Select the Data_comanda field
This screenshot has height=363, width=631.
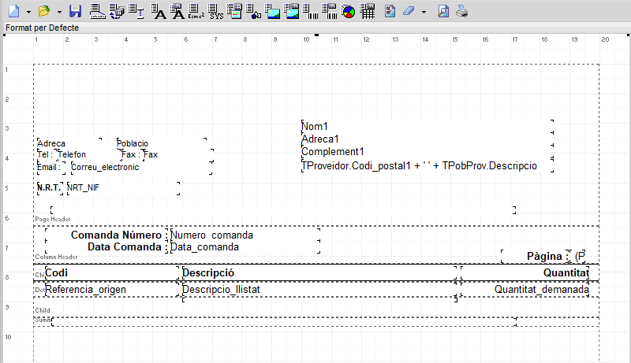click(x=245, y=246)
